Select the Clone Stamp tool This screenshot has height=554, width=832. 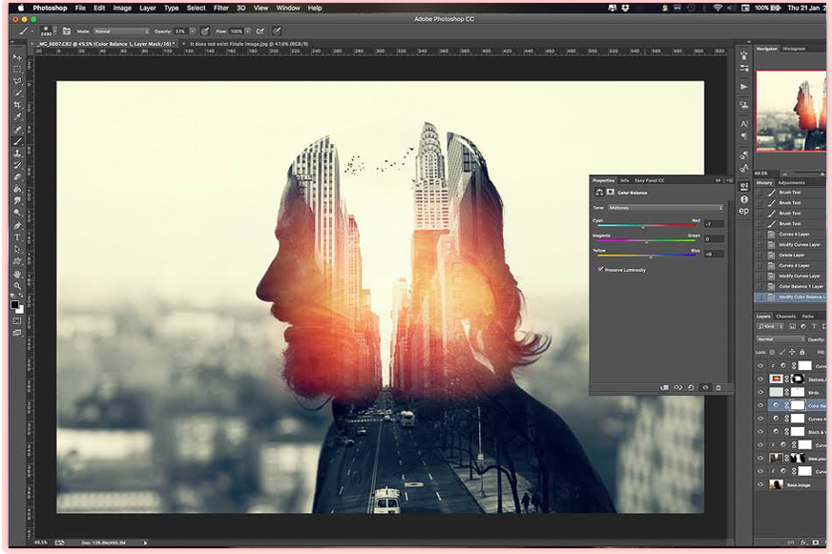pyautogui.click(x=17, y=154)
